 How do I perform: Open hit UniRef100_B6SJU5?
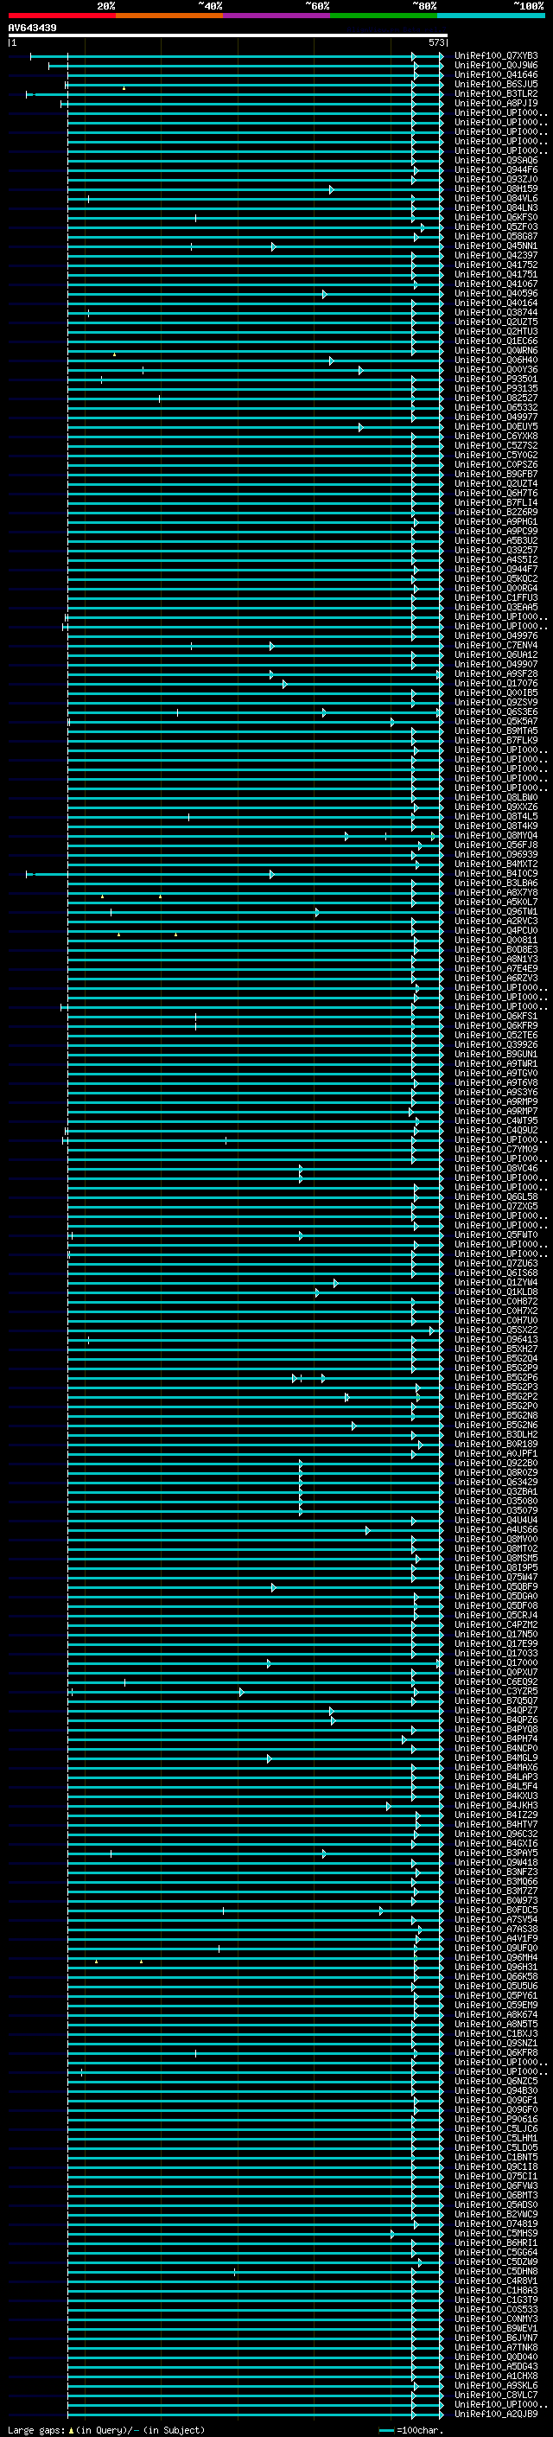[x=496, y=84]
